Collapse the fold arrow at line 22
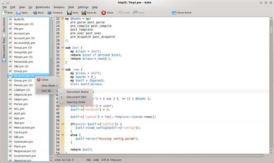Viewport: 274px width, 163px height. 63,19
